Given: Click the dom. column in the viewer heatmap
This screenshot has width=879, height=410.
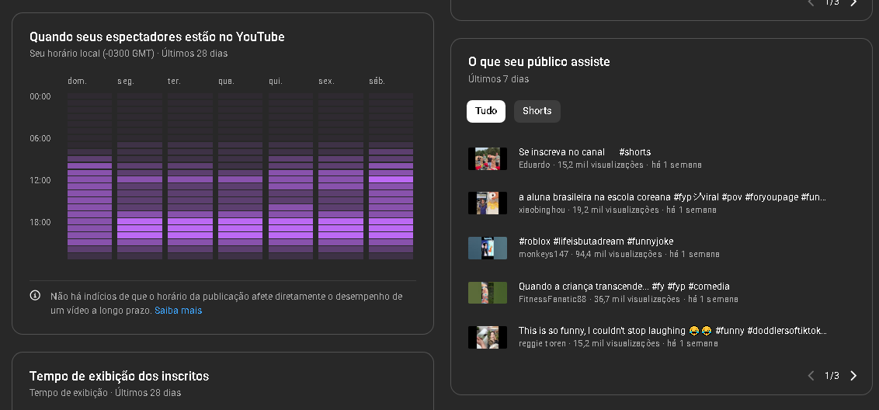Looking at the screenshot, I should coord(89,176).
